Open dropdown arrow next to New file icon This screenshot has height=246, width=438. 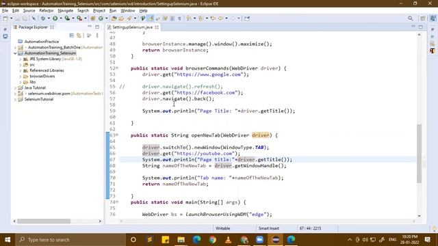pyautogui.click(x=12, y=18)
